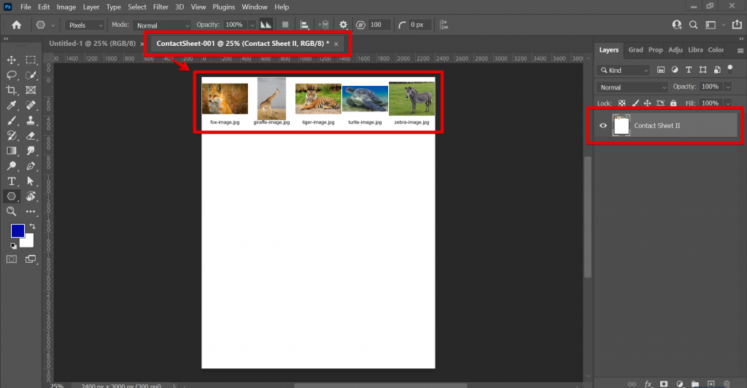Expand the layer blend mode Normal dropdown

(x=631, y=87)
